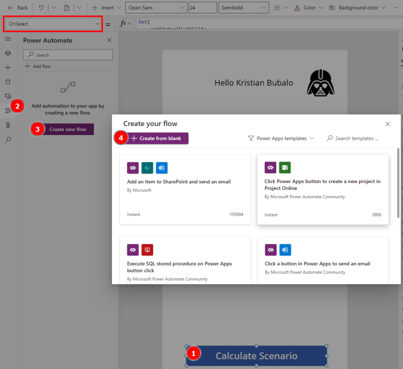Open the Insert menu in toolbar
This screenshot has height=369, width=403.
point(104,7)
